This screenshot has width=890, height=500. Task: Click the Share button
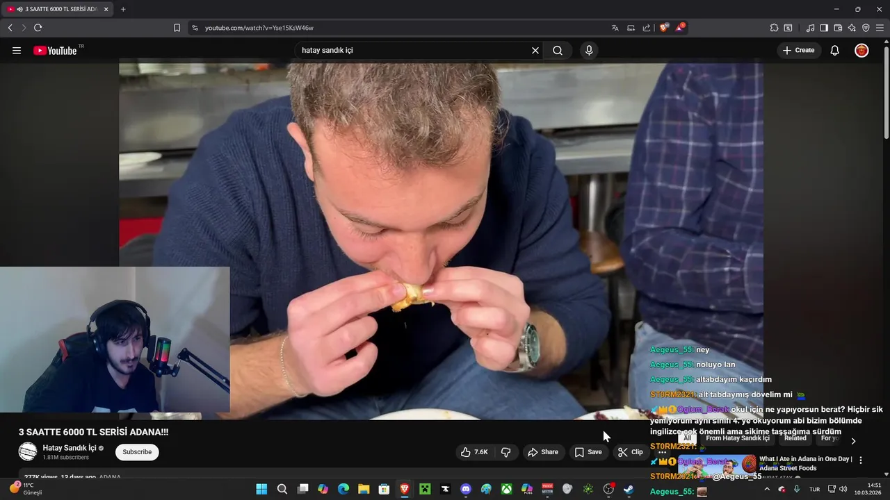point(543,452)
